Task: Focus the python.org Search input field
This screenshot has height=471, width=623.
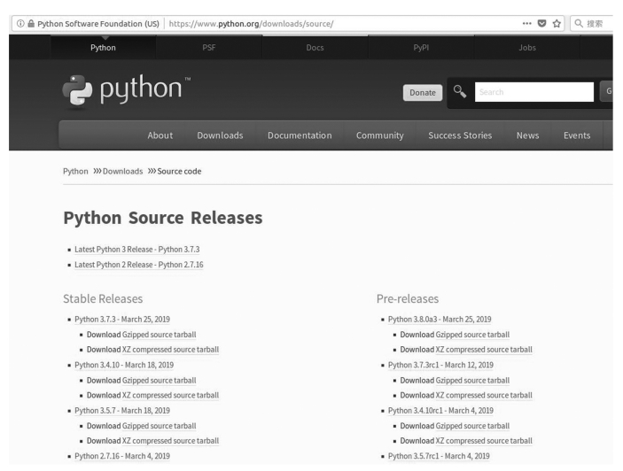Action: [x=534, y=92]
